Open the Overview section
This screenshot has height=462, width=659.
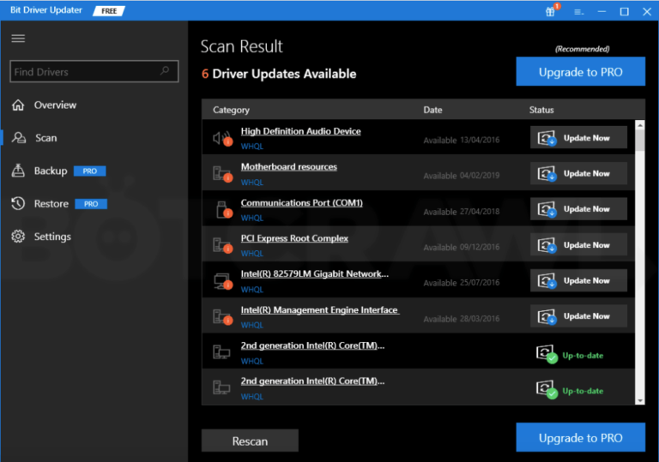point(55,105)
